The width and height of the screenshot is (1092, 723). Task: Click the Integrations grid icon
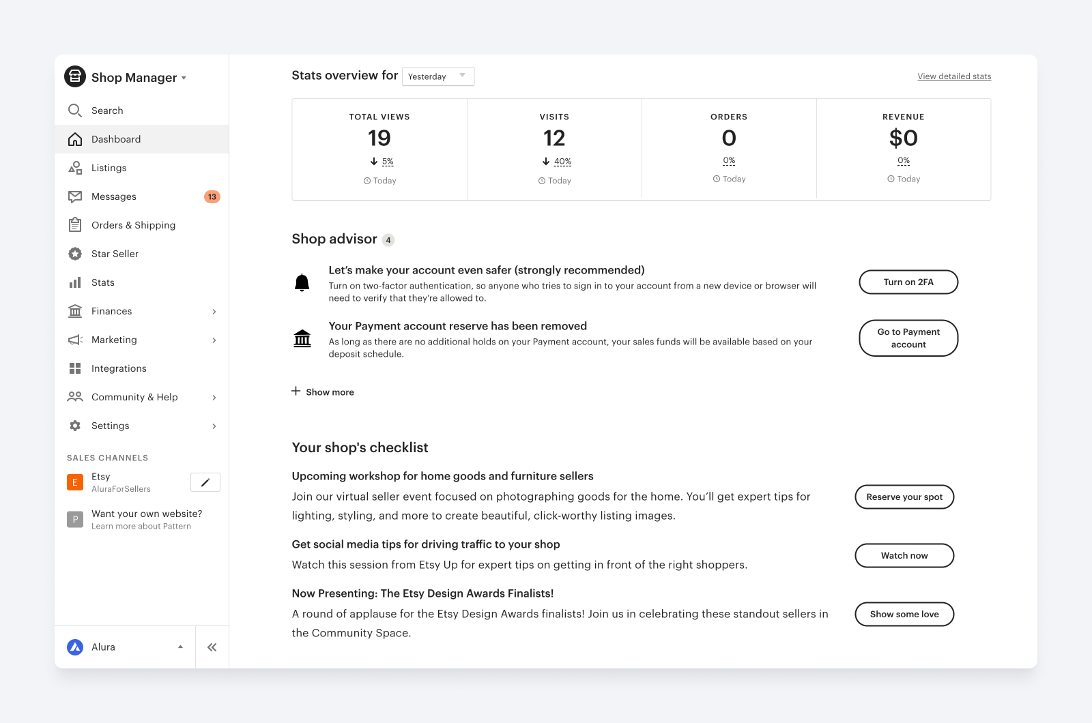coord(75,368)
